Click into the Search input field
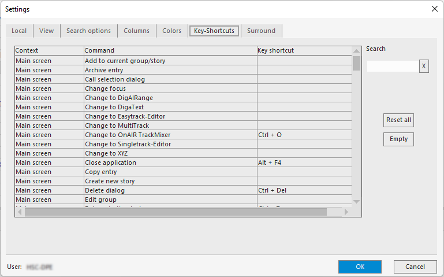Viewport: 444px width, 277px height. coord(392,67)
